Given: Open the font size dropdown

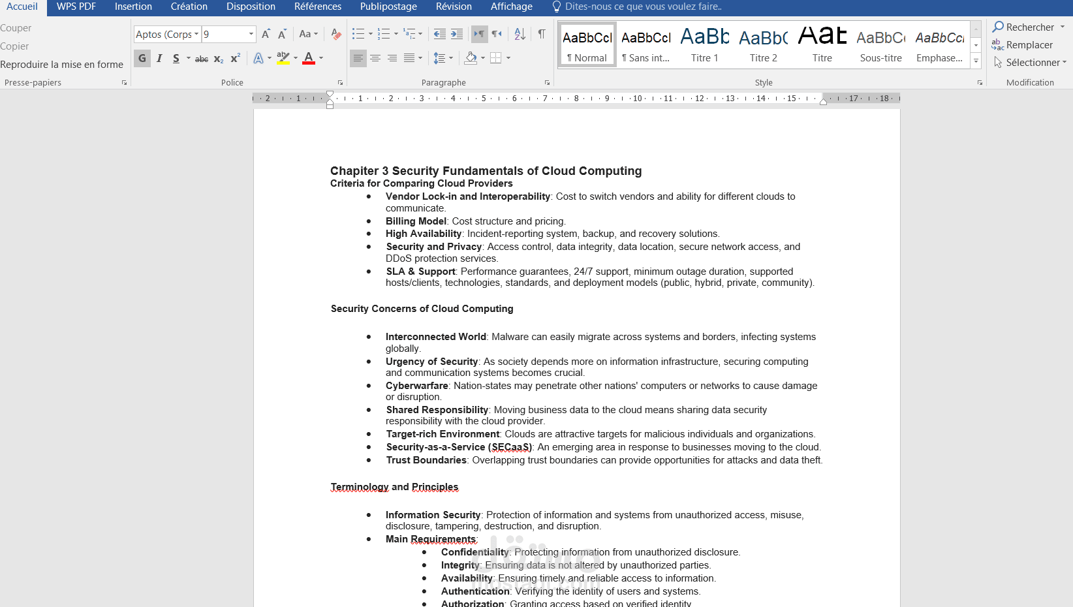Looking at the screenshot, I should click(251, 34).
